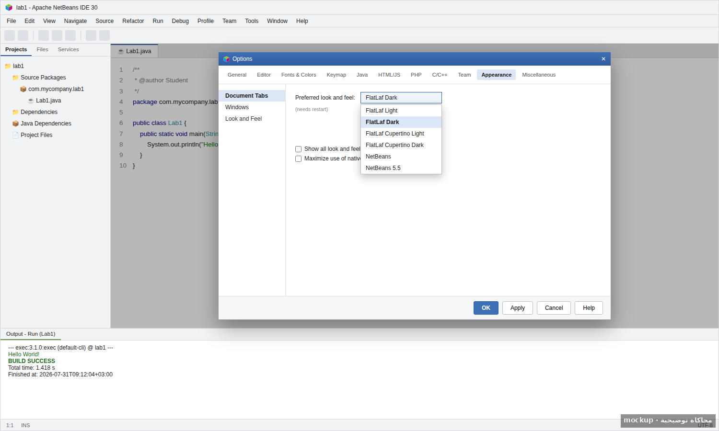Confirm the options with the OK button
Image resolution: width=719 pixels, height=431 pixels.
486,308
